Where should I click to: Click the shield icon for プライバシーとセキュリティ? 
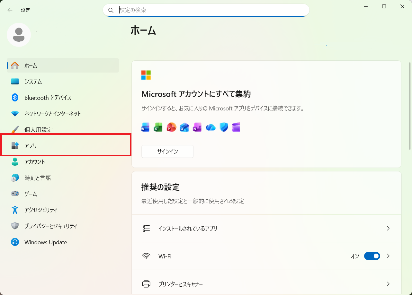[x=15, y=226]
